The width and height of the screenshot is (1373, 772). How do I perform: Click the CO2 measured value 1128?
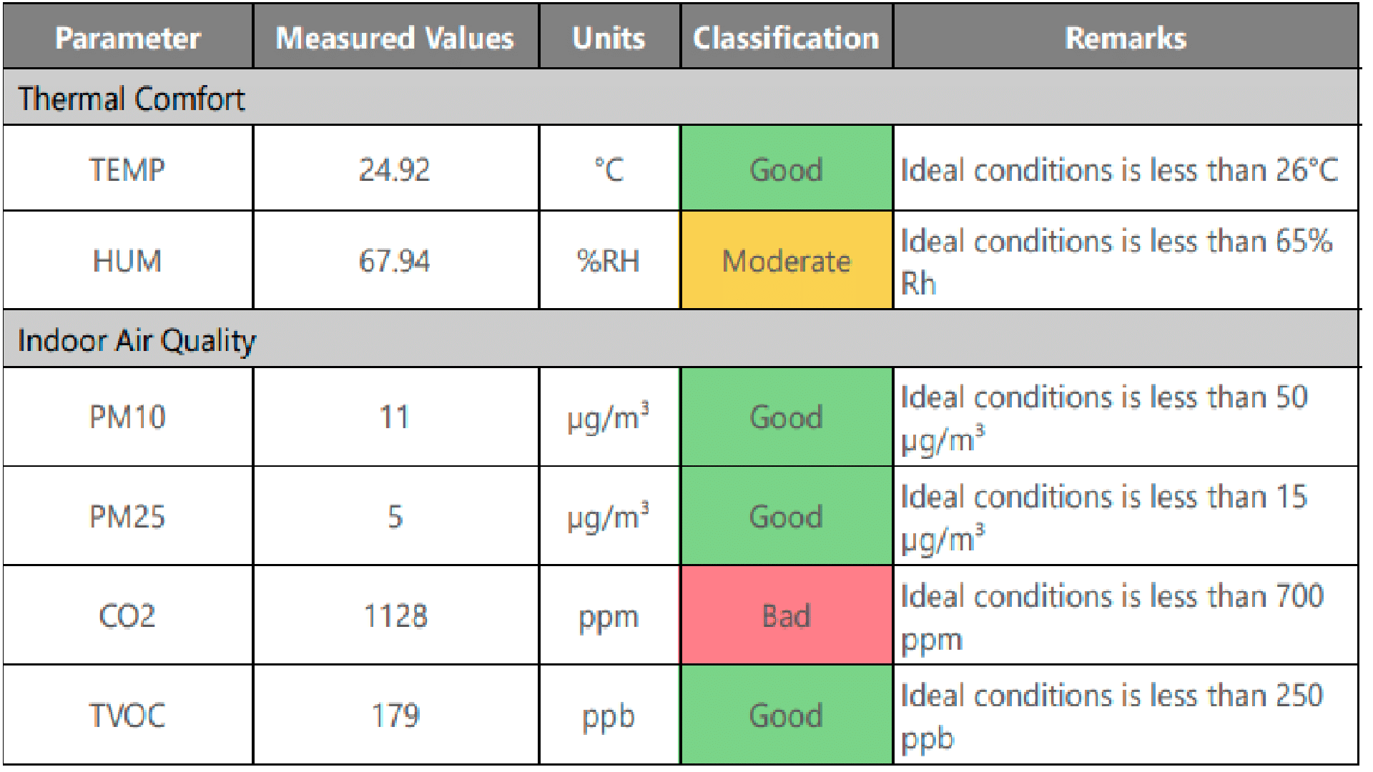click(395, 615)
